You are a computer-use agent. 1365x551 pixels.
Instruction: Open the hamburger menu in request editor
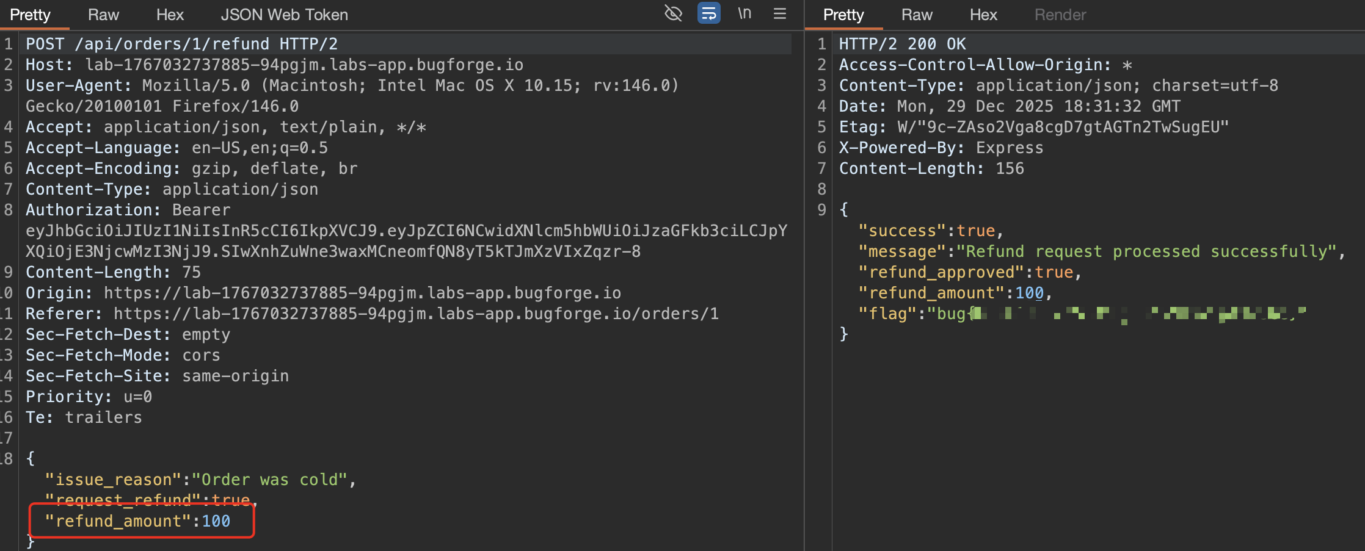pyautogui.click(x=779, y=13)
